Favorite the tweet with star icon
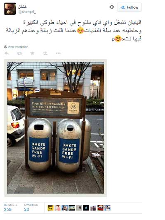 (x=32, y=53)
